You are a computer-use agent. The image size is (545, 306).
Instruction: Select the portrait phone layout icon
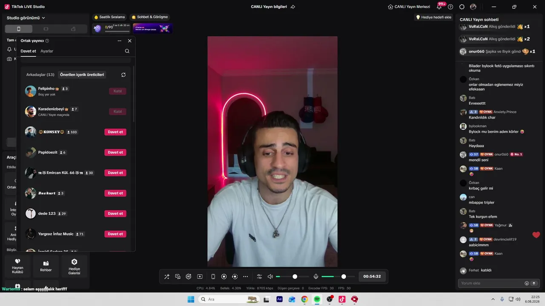(x=18, y=29)
